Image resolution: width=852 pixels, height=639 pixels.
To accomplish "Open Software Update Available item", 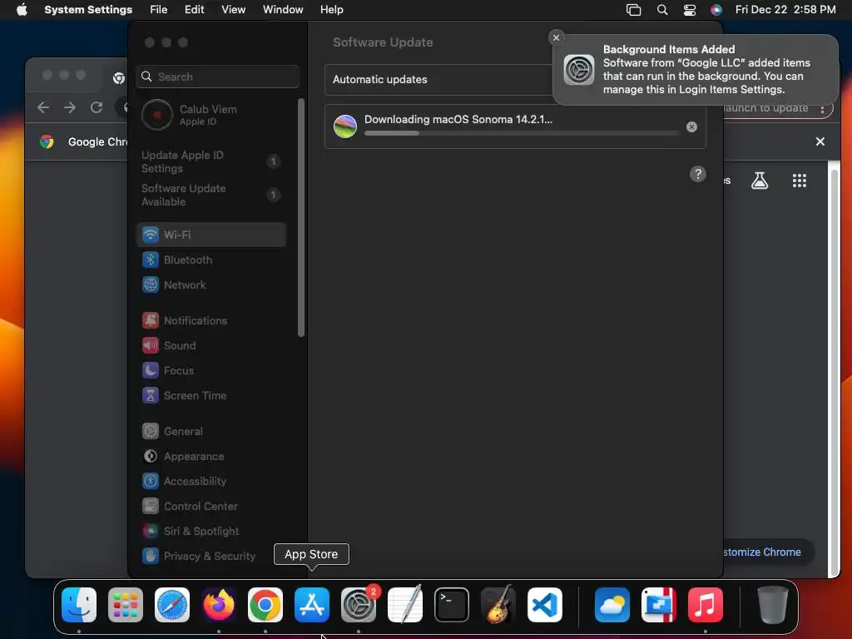I will click(x=211, y=195).
